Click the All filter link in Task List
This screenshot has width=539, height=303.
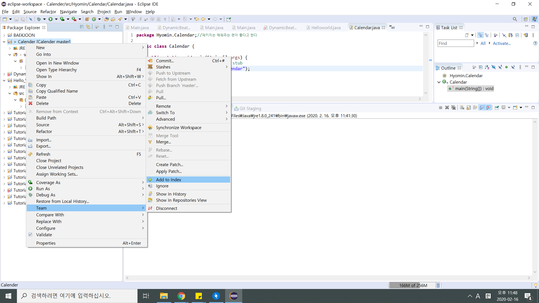point(483,43)
